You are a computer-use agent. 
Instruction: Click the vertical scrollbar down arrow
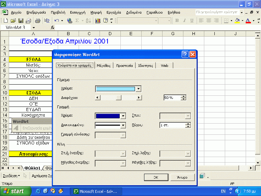(258, 163)
